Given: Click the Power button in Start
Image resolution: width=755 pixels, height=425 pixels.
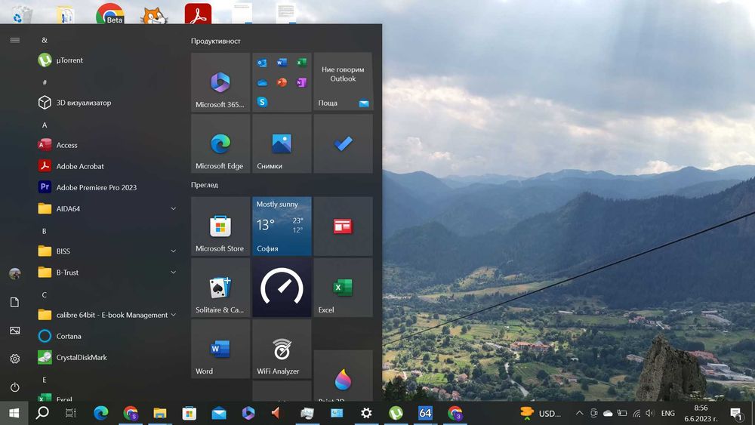Looking at the screenshot, I should (x=15, y=387).
